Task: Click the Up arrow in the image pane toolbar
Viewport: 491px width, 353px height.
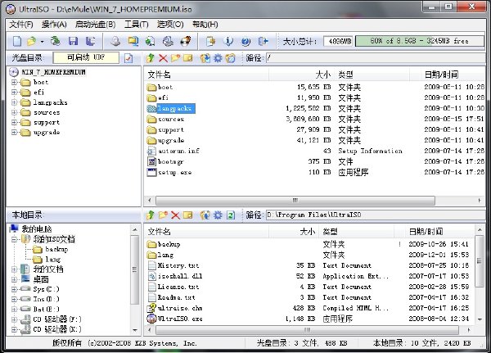Action: pyautogui.click(x=151, y=58)
